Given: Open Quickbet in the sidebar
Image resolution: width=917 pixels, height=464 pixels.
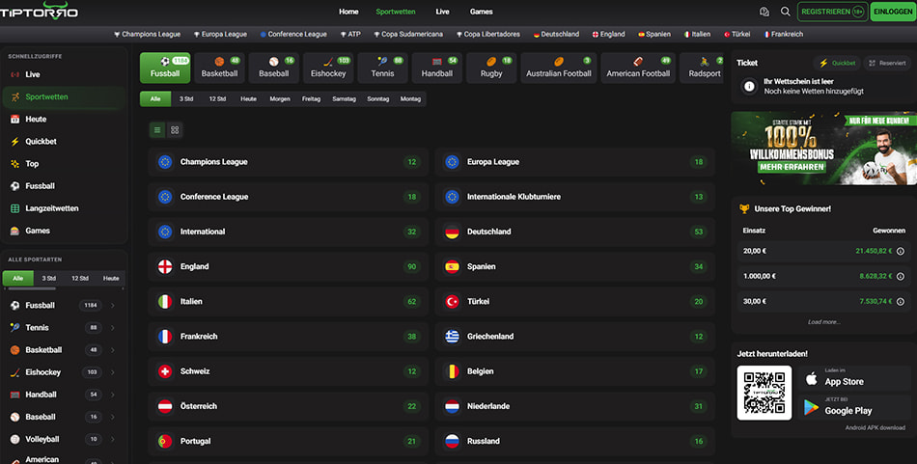Looking at the screenshot, I should [x=65, y=142].
